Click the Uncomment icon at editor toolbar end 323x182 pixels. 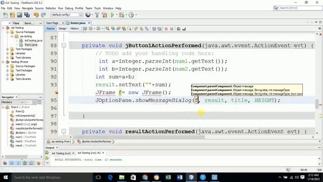click(184, 29)
